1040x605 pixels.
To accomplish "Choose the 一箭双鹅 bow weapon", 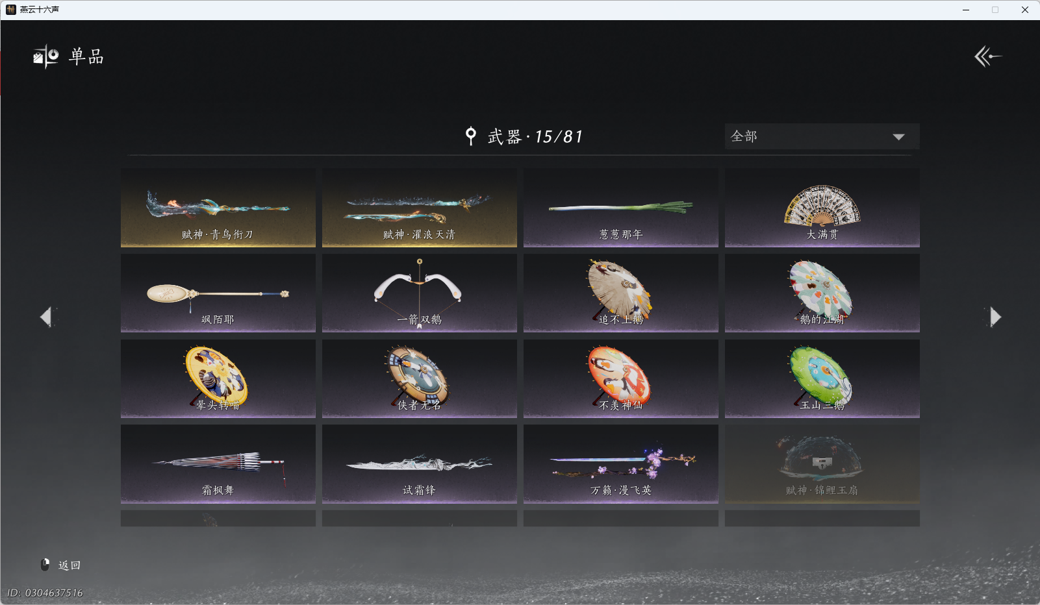I will coord(419,293).
